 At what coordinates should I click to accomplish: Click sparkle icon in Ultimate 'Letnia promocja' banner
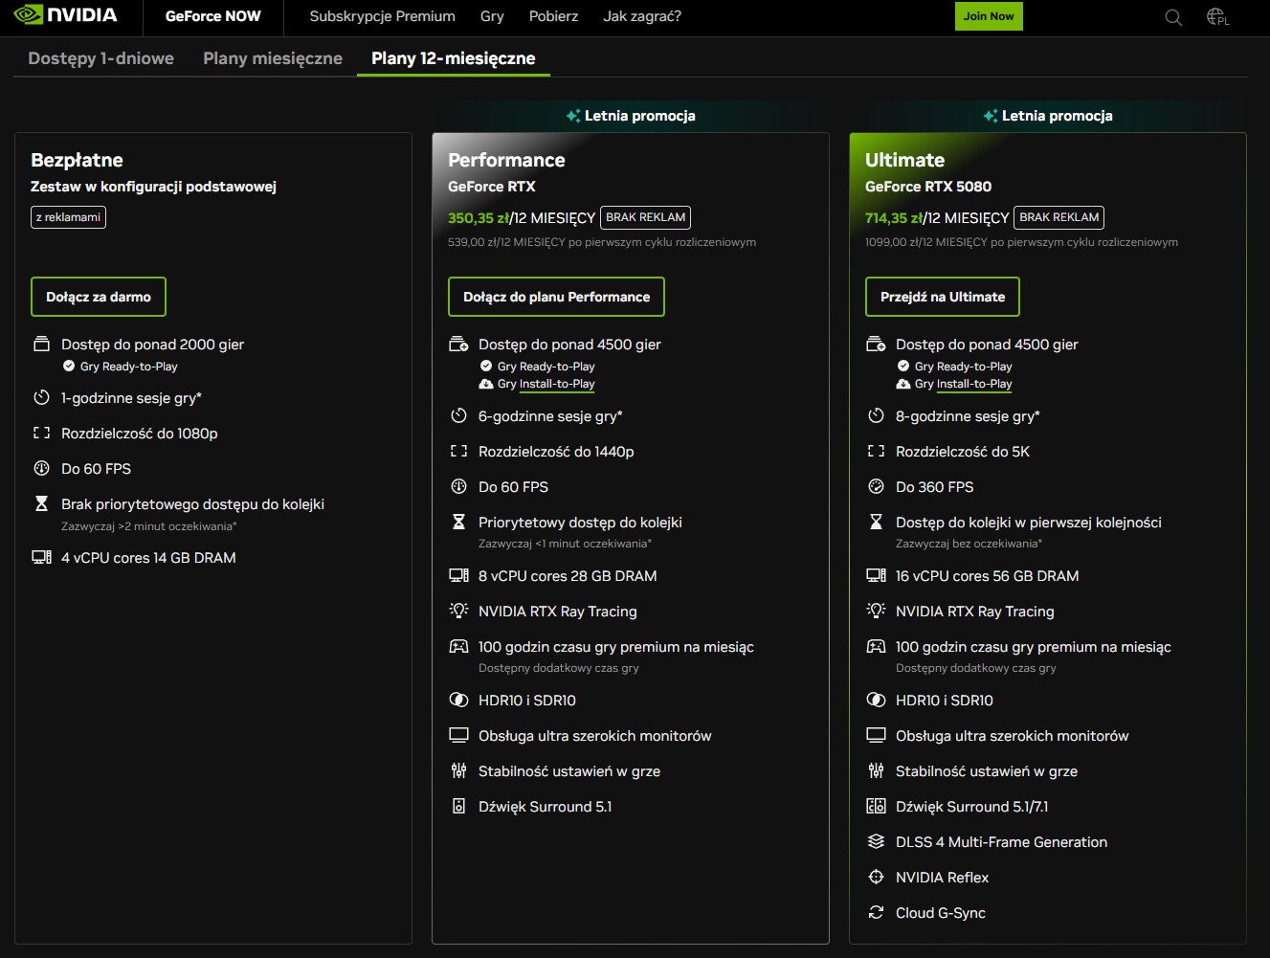tap(991, 116)
